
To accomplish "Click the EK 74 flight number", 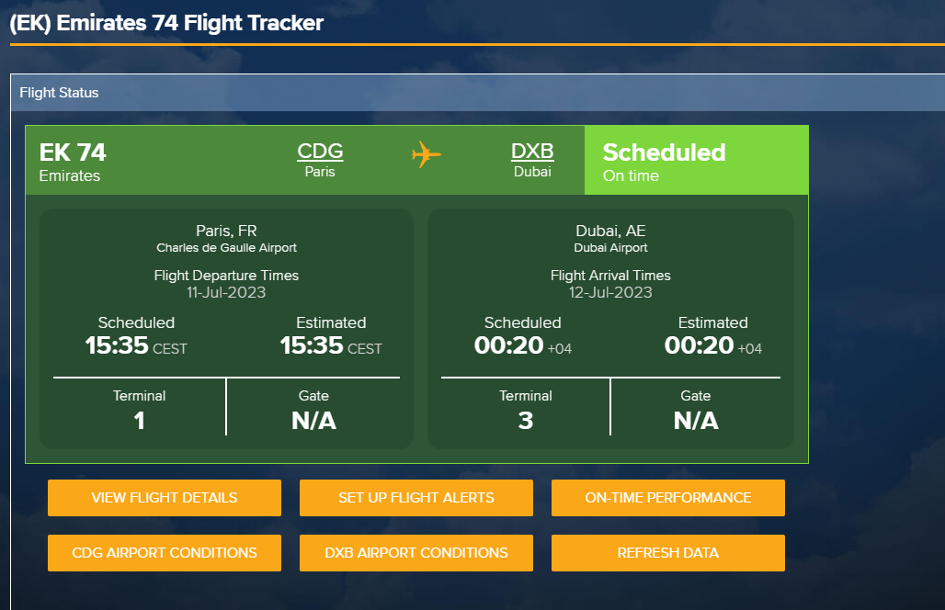I will pyautogui.click(x=73, y=152).
